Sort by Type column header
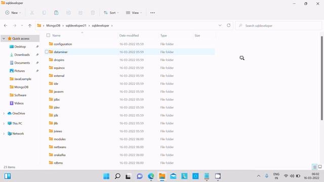Screen dimensions: 324x182 click(164, 35)
